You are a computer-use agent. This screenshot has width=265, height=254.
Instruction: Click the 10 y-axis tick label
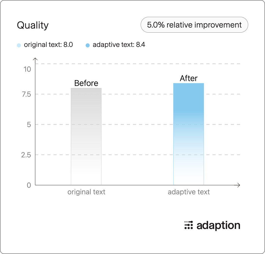coord(27,69)
